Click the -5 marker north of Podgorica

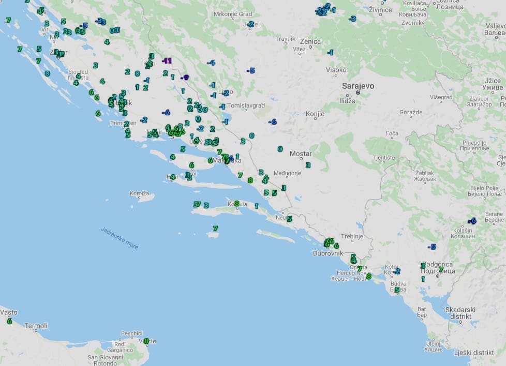tap(431, 247)
